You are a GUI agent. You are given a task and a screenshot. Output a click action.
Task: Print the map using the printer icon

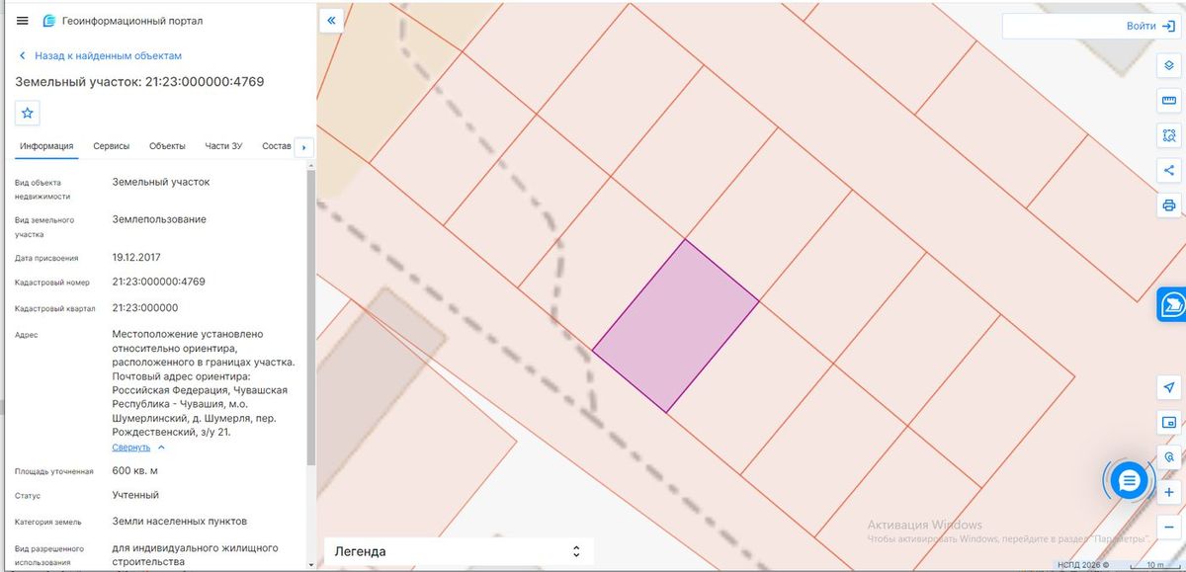pyautogui.click(x=1169, y=205)
